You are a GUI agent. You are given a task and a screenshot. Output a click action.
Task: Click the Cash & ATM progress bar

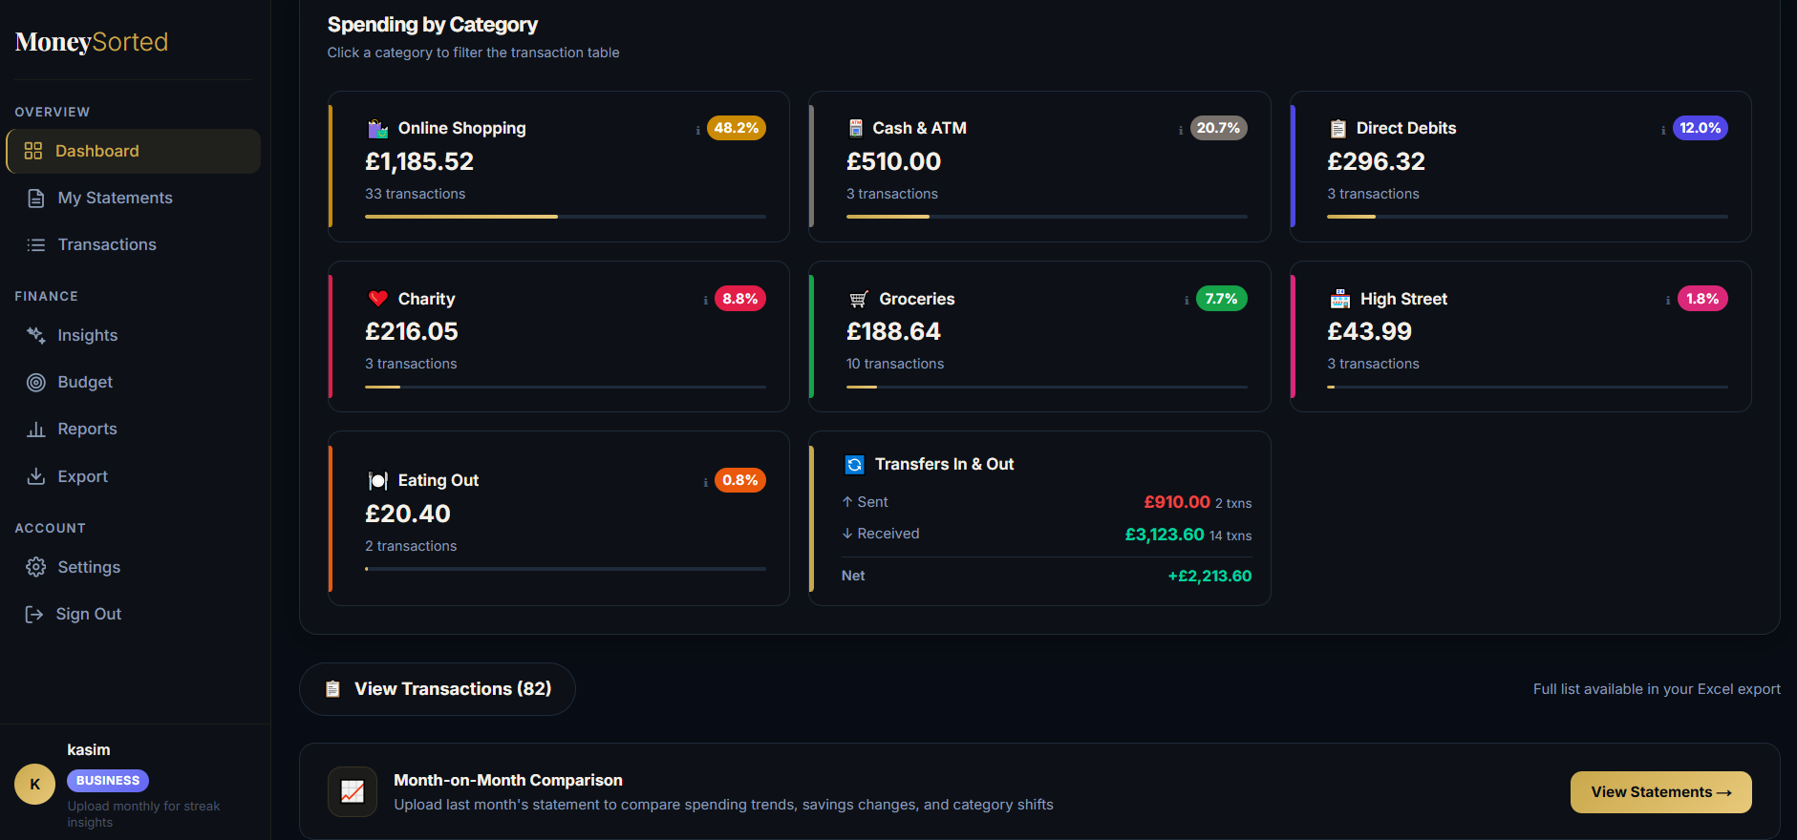click(1047, 217)
